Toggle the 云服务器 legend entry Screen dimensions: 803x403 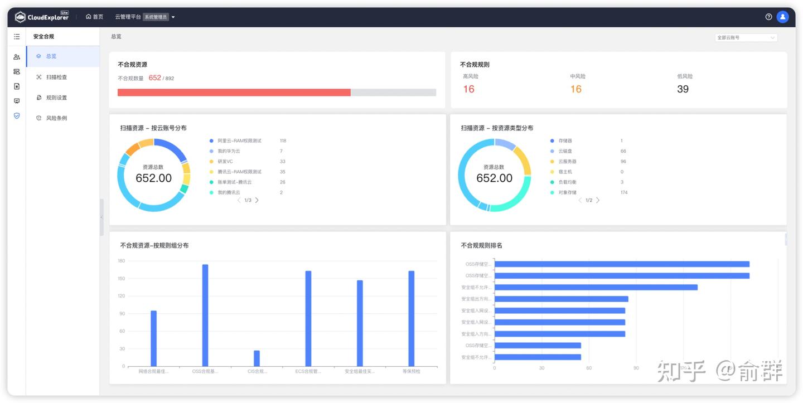pyautogui.click(x=563, y=162)
